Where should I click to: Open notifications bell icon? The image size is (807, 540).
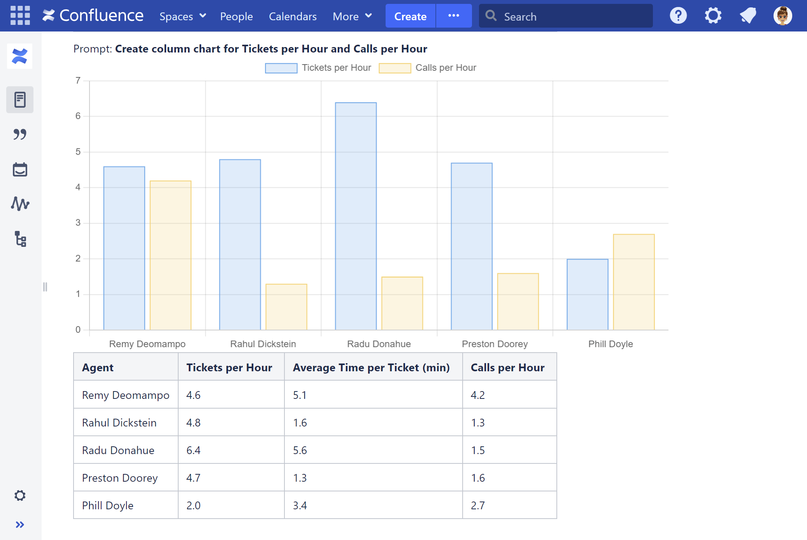[x=748, y=16]
